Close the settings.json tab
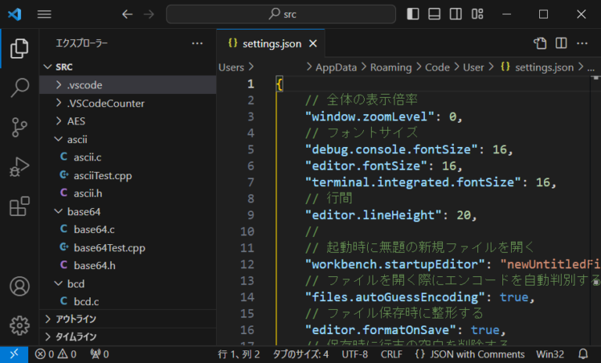Image resolution: width=601 pixels, height=363 pixels. [313, 44]
